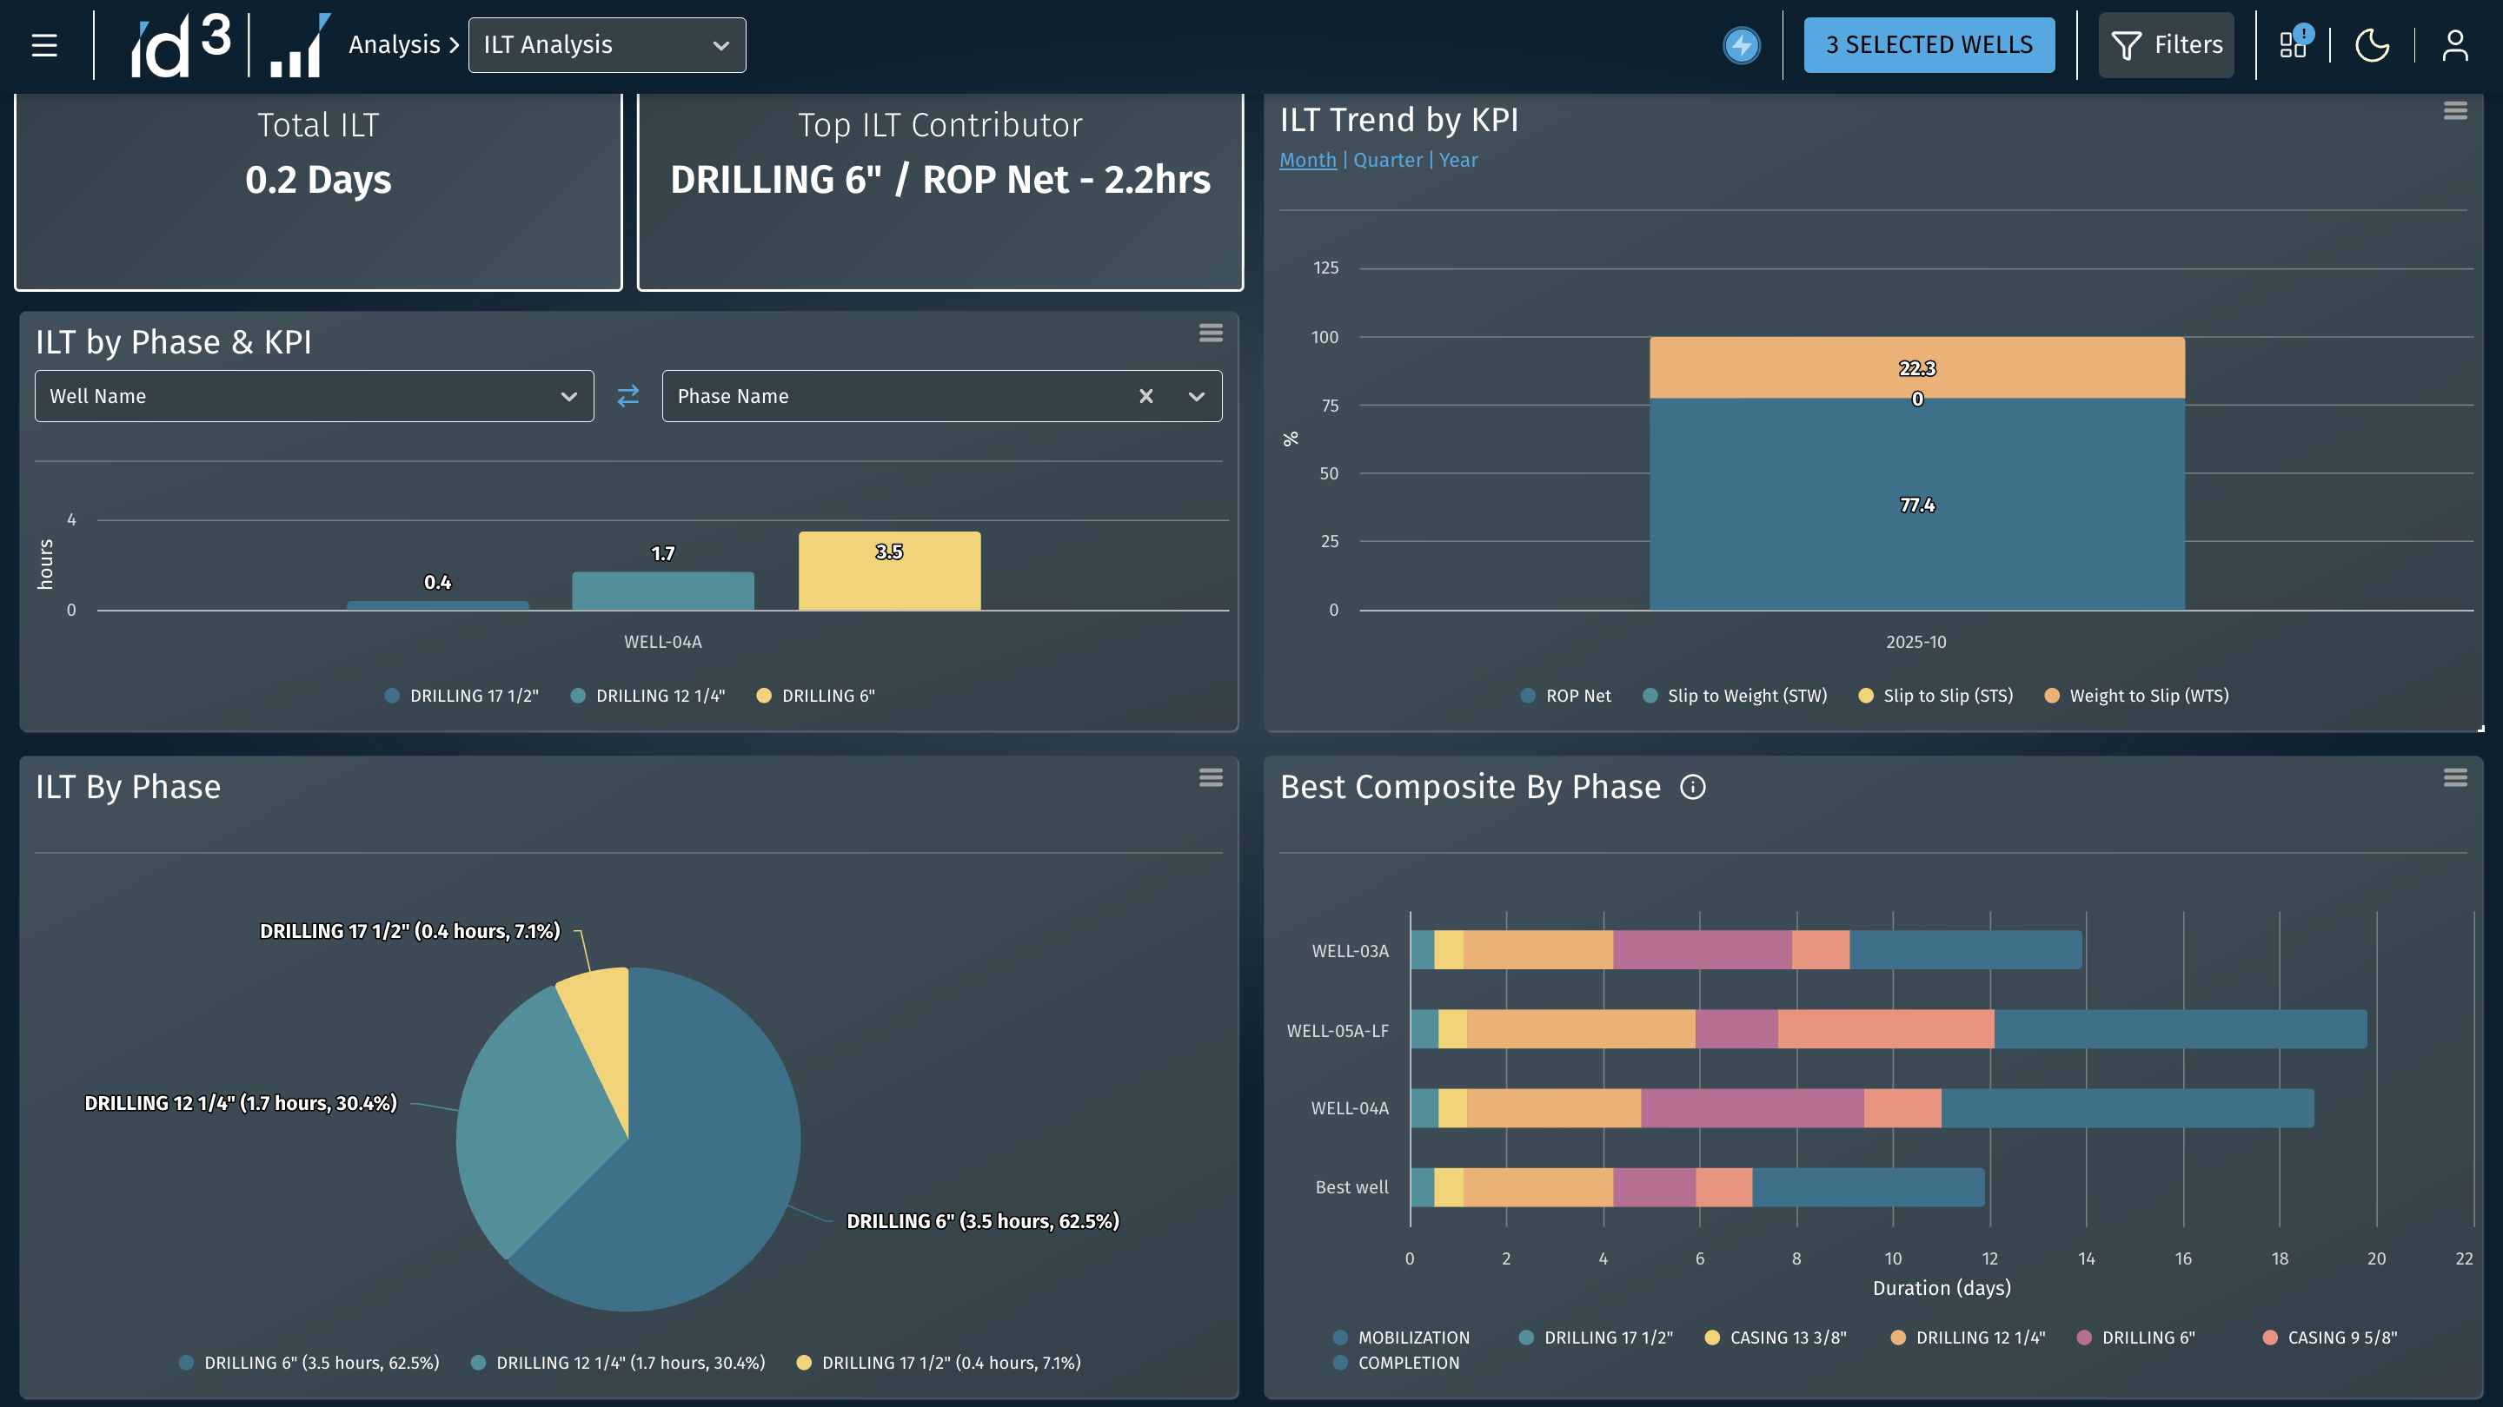The width and height of the screenshot is (2503, 1407).
Task: Open ILT by Phase & KPI chart menu
Action: pos(1211,333)
